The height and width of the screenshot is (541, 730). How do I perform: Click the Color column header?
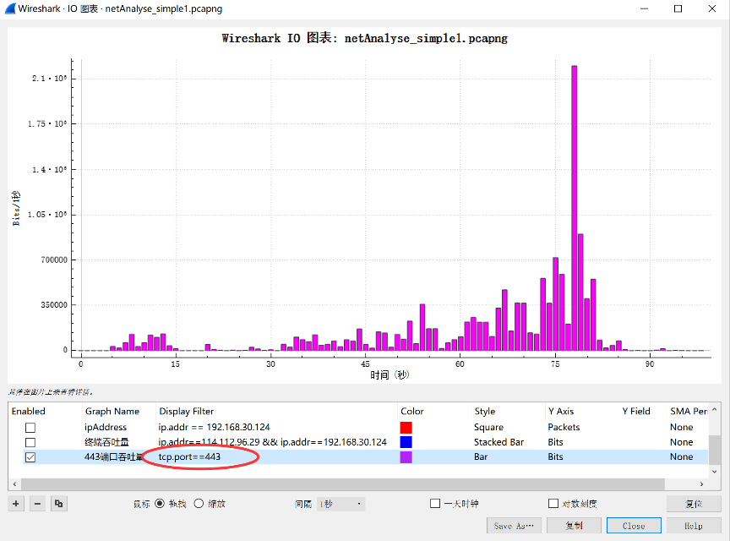coord(412,411)
